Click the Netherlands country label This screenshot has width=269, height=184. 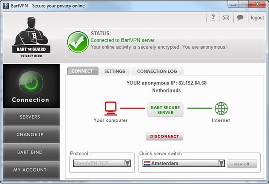click(166, 90)
